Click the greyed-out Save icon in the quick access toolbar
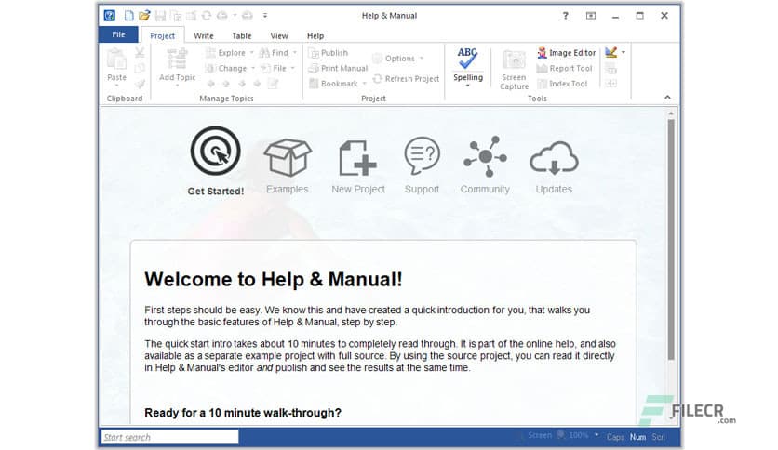This screenshot has width=778, height=450. click(x=160, y=16)
